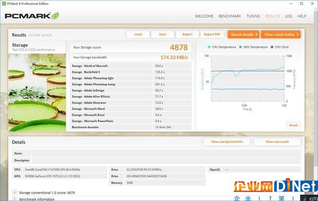The height and width of the screenshot is (201, 318).
Task: Toggle CPU Clock legend entry
Action: click(x=280, y=47)
